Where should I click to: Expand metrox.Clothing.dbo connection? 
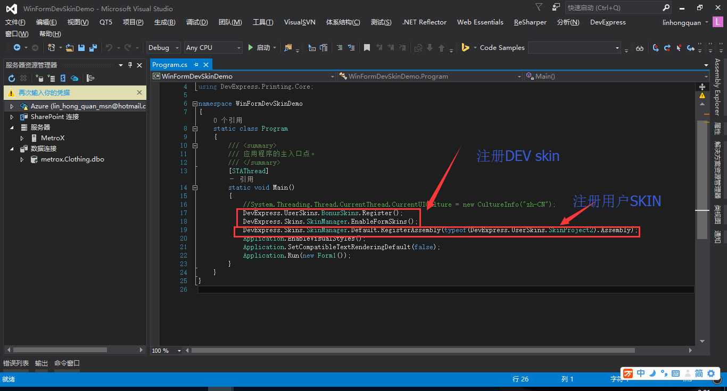pos(22,159)
